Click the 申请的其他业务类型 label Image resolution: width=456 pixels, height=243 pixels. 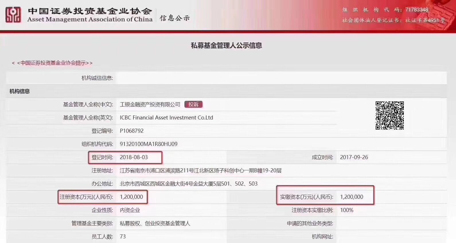coord(310,223)
